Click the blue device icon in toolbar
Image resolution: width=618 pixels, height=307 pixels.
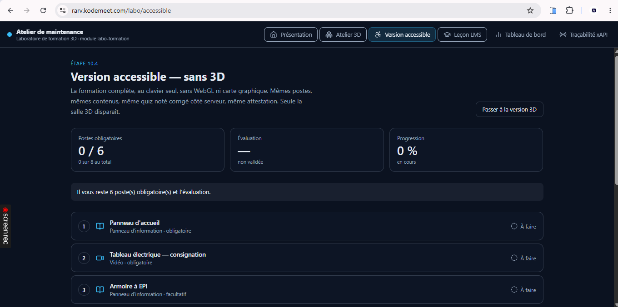[x=553, y=10]
